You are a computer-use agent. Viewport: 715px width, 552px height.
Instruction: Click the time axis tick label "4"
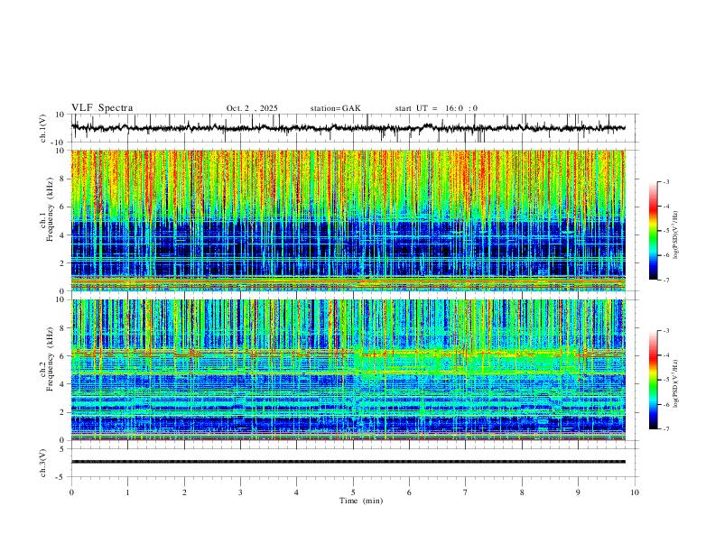[296, 492]
